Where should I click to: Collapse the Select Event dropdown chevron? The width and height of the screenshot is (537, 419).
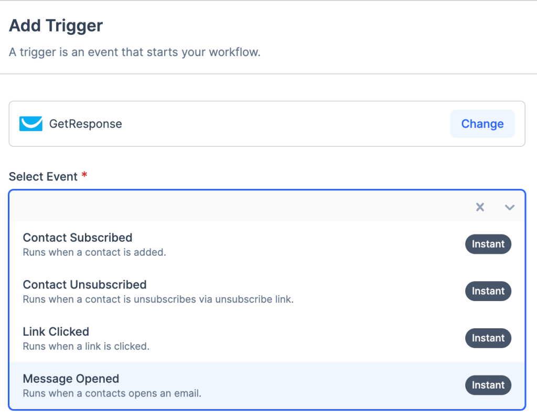pyautogui.click(x=509, y=207)
